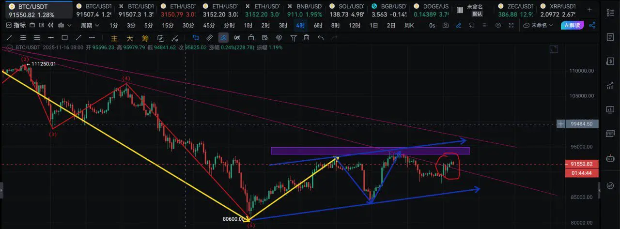The image size is (620, 229).
Task: Open more drawing tools (three dots)
Action: pyautogui.click(x=92, y=37)
